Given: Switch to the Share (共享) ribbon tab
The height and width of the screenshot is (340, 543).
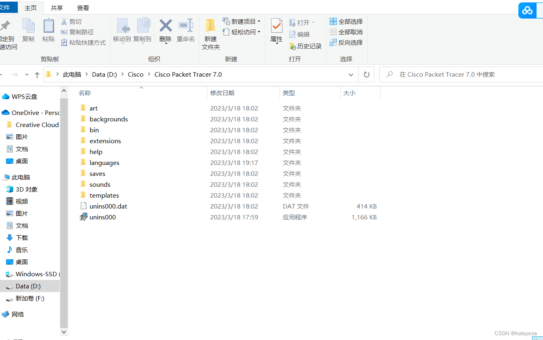Looking at the screenshot, I should pyautogui.click(x=57, y=8).
